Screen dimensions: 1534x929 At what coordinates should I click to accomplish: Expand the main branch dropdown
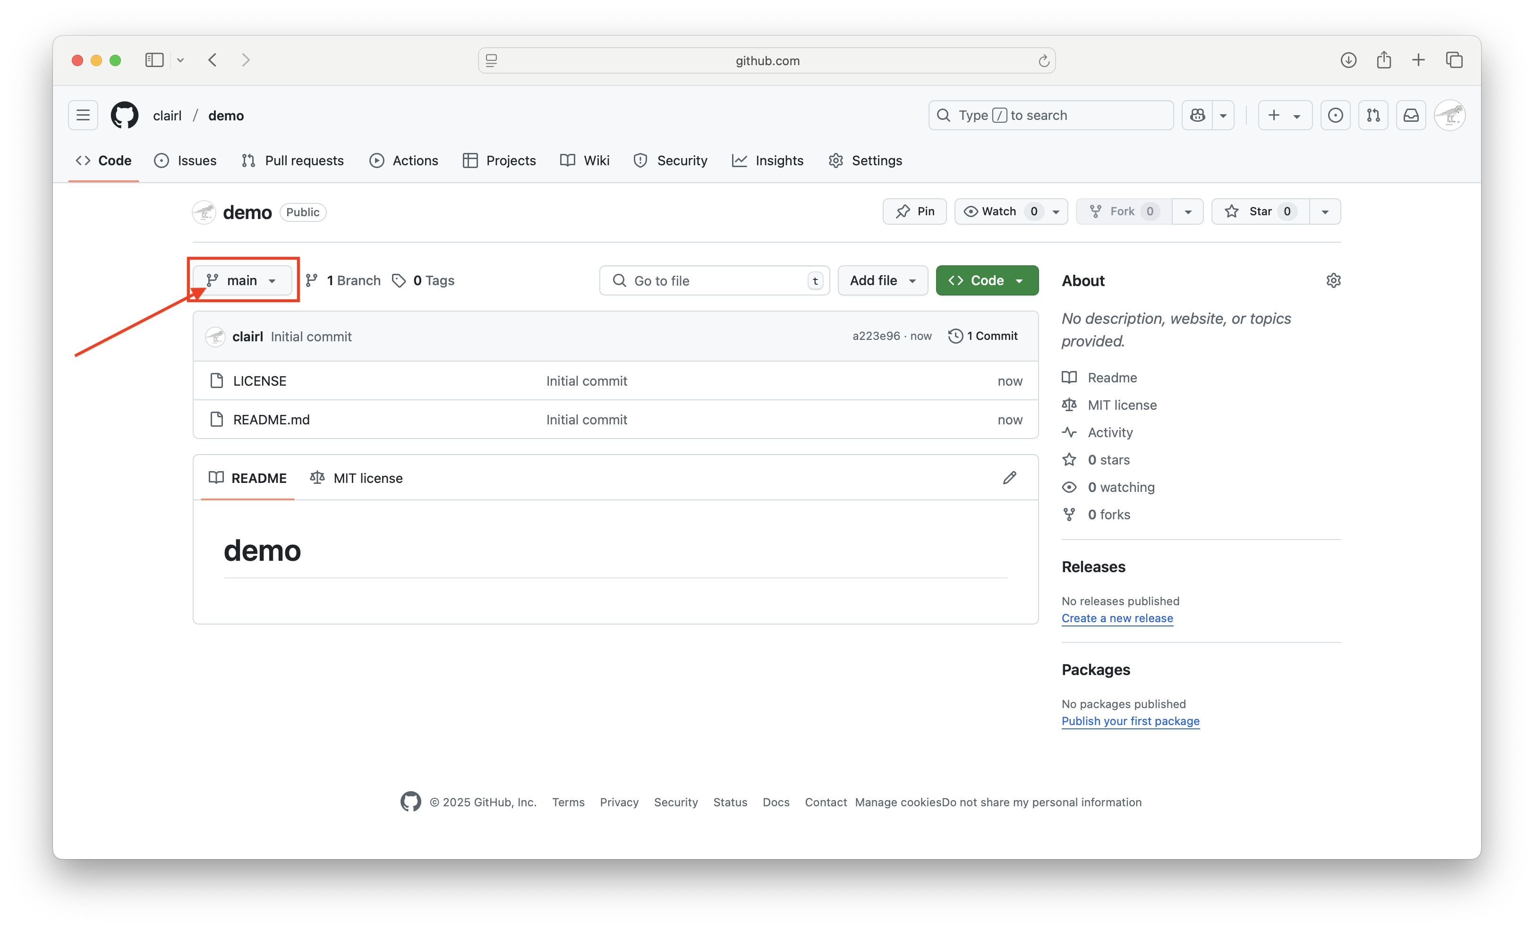[242, 280]
